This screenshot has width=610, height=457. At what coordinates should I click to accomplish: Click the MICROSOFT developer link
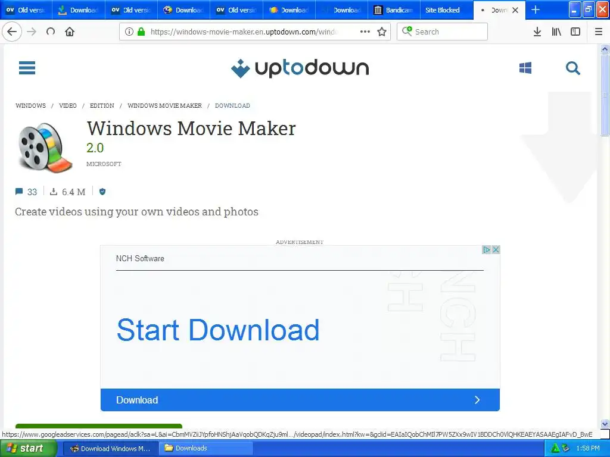(x=104, y=164)
